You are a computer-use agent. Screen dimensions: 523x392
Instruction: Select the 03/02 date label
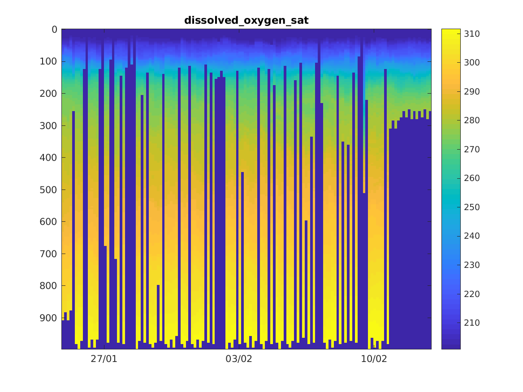tap(239, 359)
